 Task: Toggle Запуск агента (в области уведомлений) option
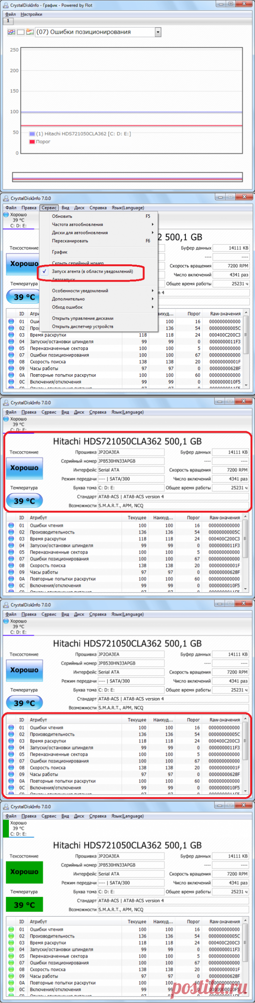point(92,271)
